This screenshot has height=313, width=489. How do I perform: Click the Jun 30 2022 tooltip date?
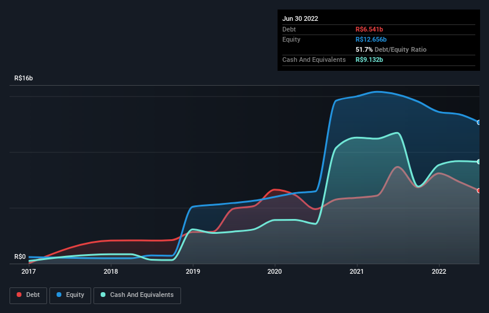(x=300, y=18)
